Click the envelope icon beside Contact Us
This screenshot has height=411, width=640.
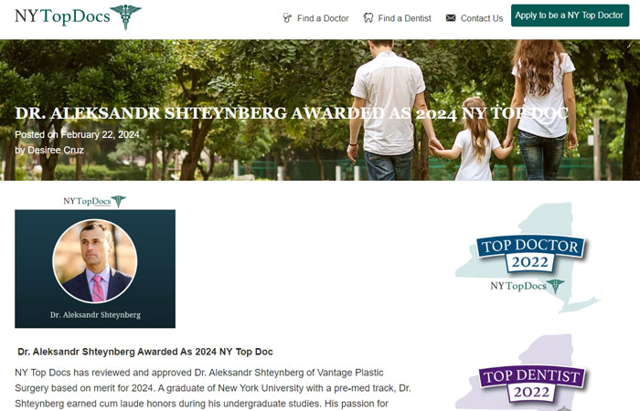[451, 18]
